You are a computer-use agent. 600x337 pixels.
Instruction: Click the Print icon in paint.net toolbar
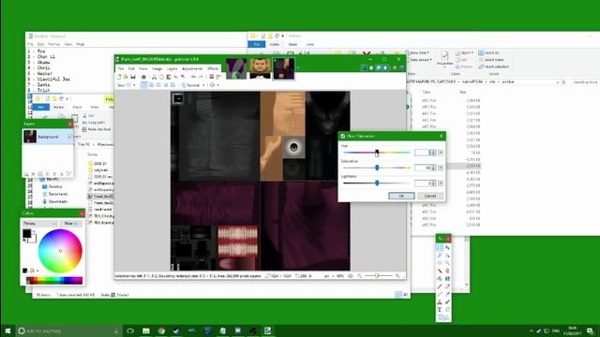click(143, 77)
